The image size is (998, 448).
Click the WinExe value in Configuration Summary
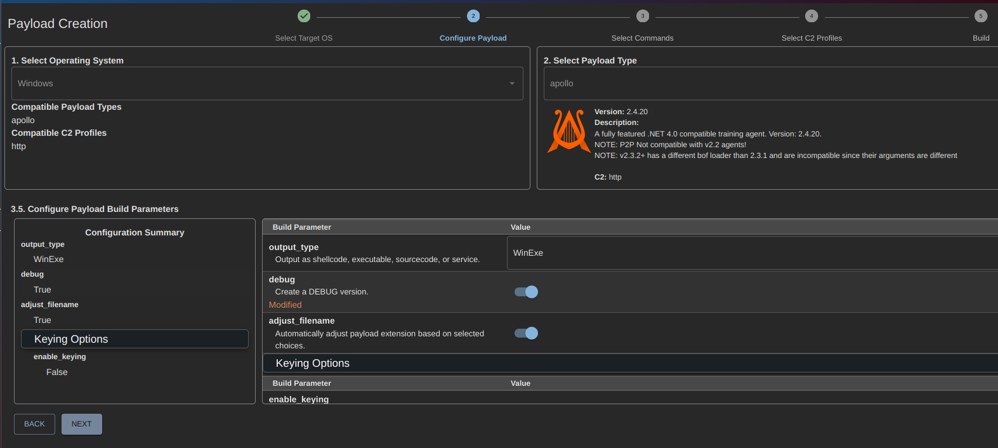(49, 259)
